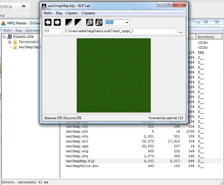
Task: Click the DEX attribute cell
Action: coord(201,52)
